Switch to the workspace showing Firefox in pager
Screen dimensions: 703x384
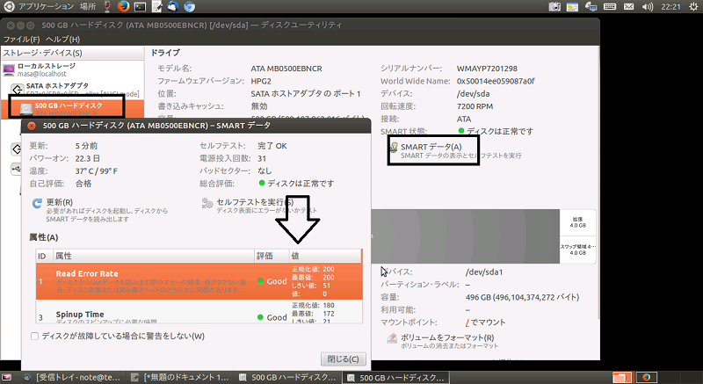tap(646, 377)
